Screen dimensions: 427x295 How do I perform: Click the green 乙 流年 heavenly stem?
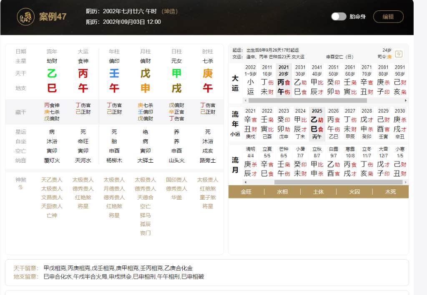coord(52,74)
